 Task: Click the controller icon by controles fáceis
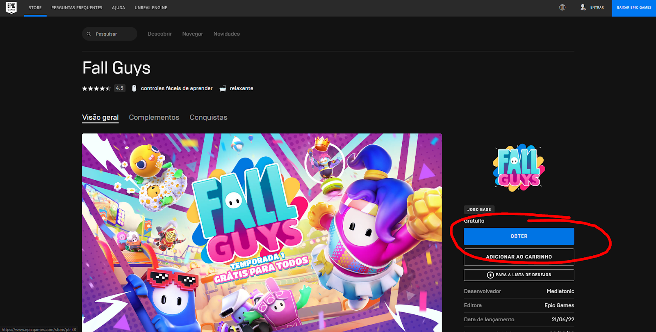[134, 88]
